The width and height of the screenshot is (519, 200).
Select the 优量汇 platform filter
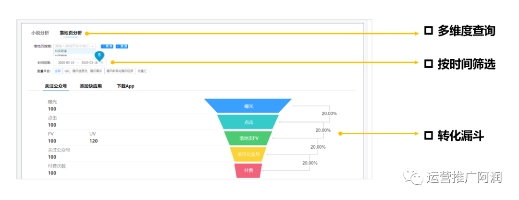click(x=142, y=71)
